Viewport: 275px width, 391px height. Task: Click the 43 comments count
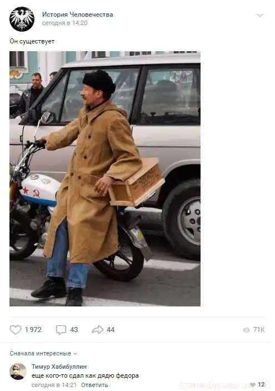click(74, 330)
